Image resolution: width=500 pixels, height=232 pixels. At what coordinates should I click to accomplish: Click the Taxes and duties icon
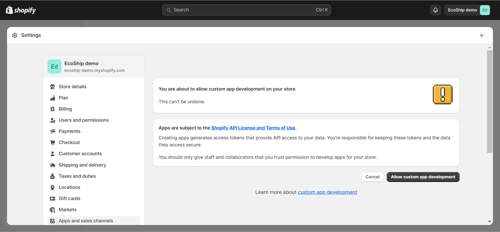coord(53,176)
